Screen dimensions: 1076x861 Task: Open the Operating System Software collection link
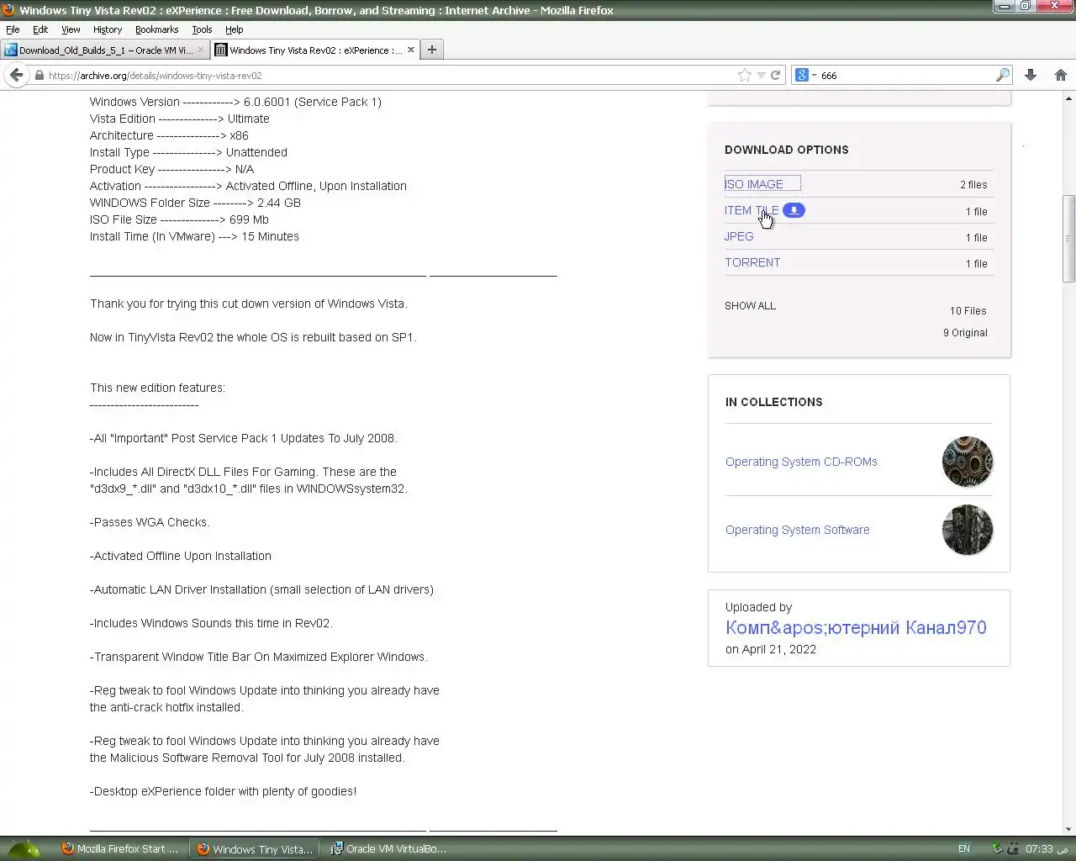click(798, 530)
